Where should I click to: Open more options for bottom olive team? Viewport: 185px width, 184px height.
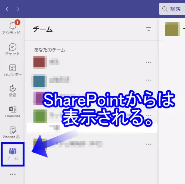coord(149,144)
